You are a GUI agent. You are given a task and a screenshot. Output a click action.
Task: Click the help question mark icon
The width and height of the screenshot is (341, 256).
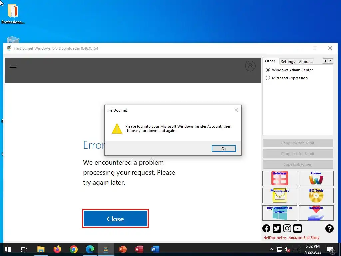329,228
